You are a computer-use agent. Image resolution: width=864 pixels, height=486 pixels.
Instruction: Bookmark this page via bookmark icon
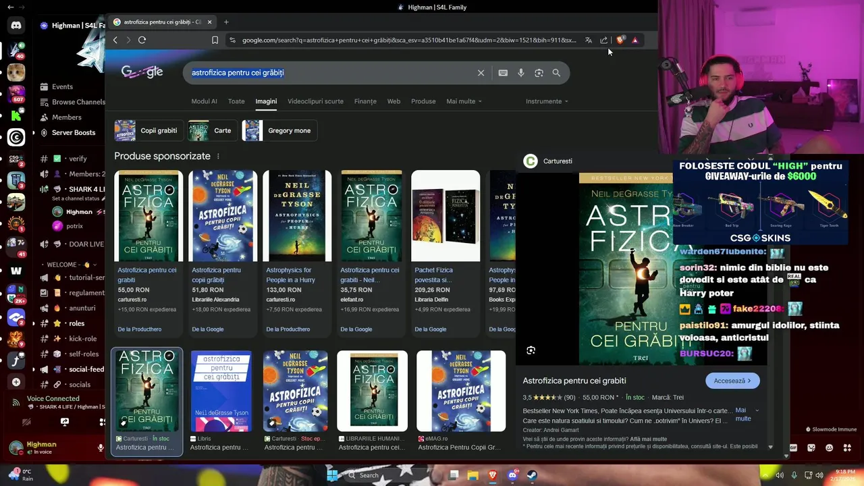pyautogui.click(x=215, y=40)
